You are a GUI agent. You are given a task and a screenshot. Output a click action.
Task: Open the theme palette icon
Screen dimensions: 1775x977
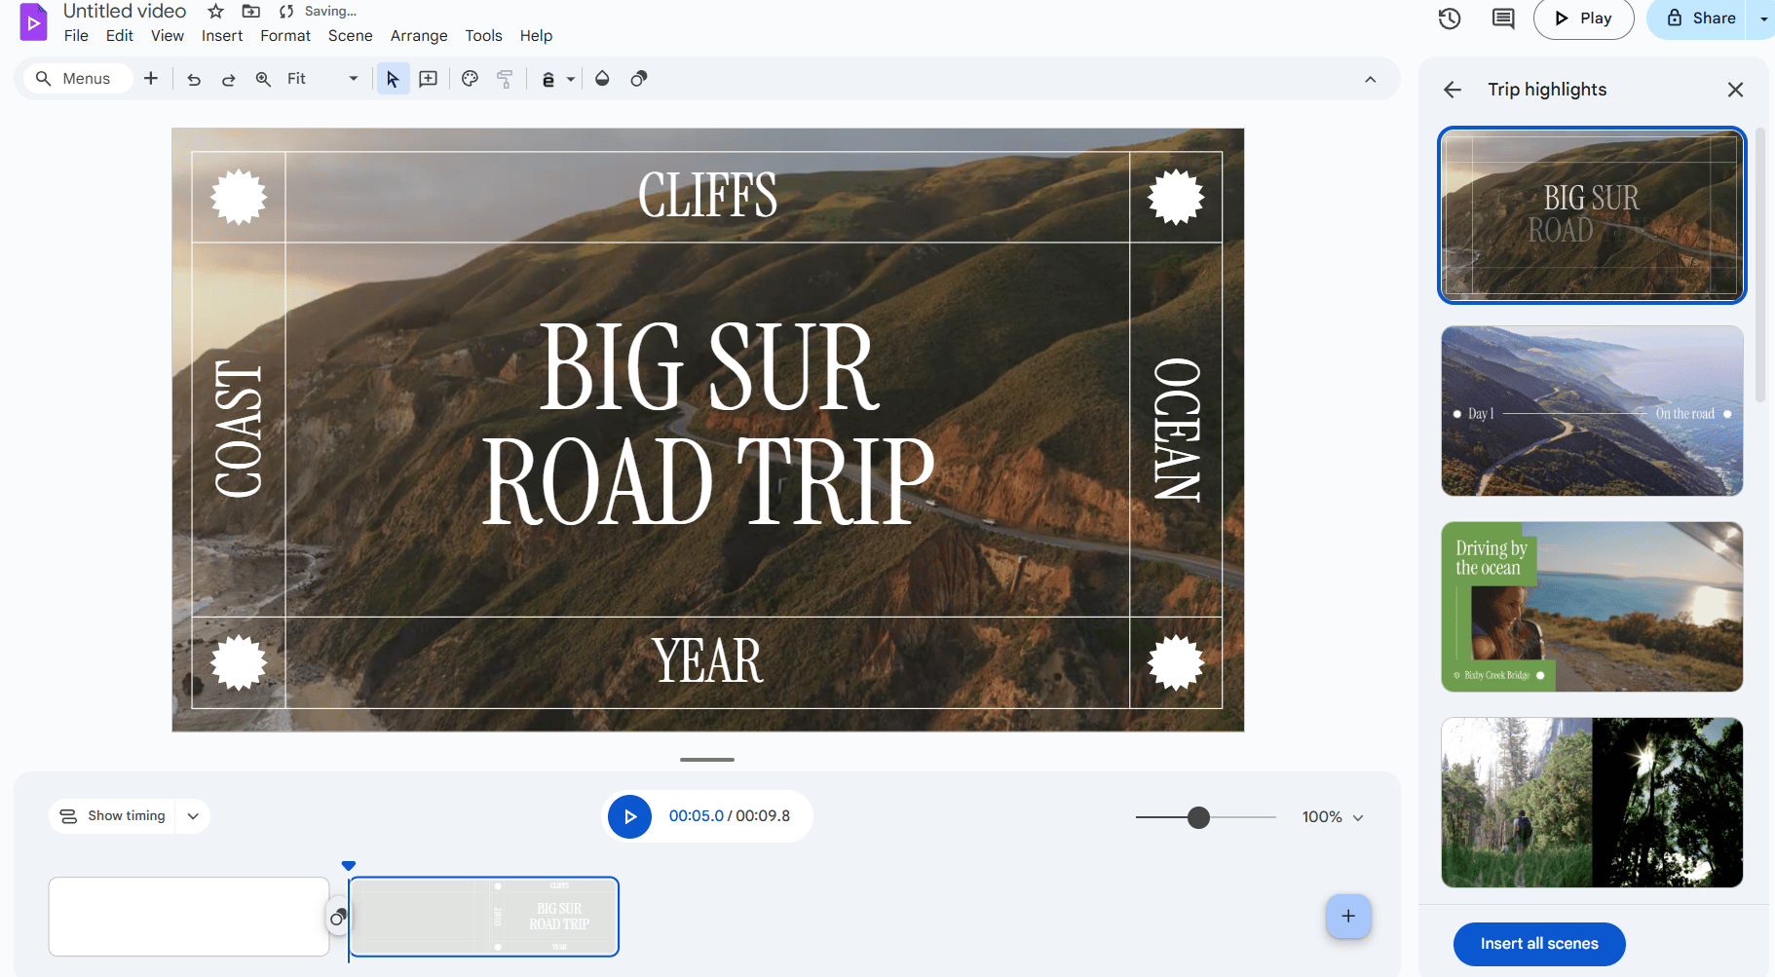pyautogui.click(x=470, y=79)
